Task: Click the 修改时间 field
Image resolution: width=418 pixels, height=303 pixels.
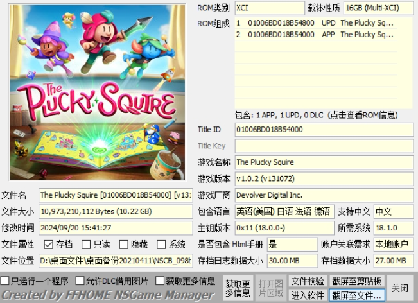Action: (x=116, y=228)
